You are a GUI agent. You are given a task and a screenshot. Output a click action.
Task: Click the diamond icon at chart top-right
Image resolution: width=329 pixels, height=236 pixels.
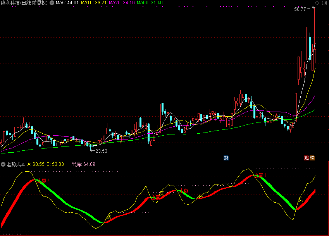coord(317,3)
